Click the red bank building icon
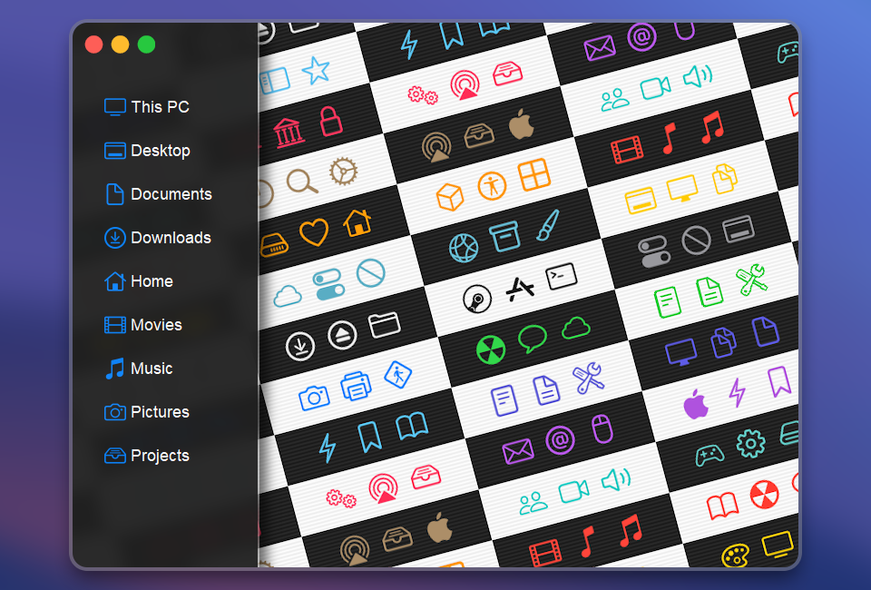Image resolution: width=871 pixels, height=590 pixels. pos(289,133)
